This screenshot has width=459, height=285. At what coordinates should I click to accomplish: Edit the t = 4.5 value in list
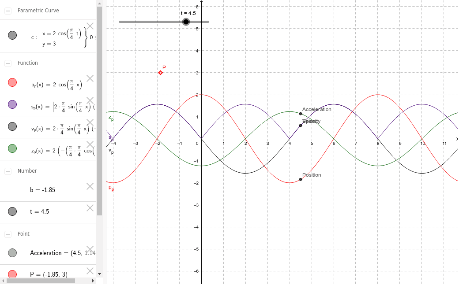[x=40, y=211]
